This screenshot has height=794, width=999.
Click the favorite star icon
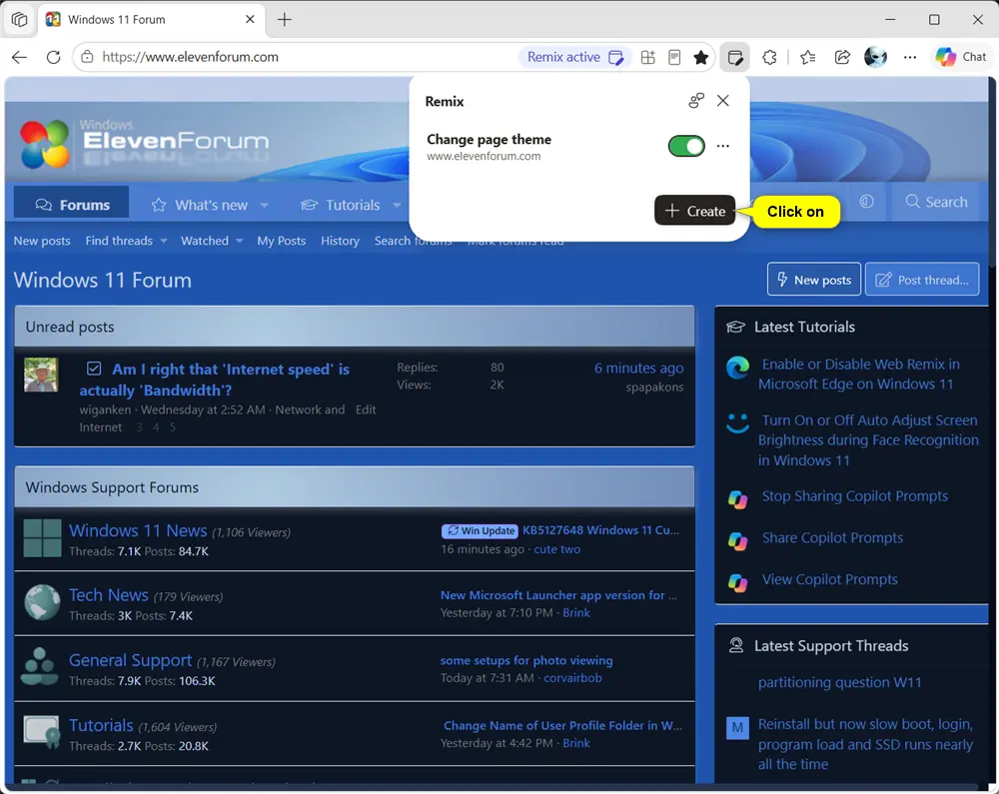tap(701, 57)
